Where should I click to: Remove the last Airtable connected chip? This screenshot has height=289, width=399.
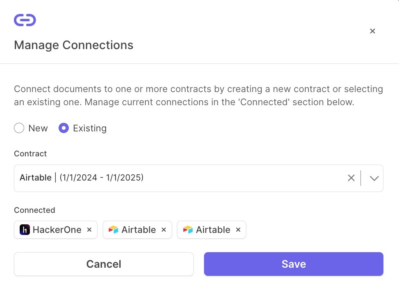(238, 230)
